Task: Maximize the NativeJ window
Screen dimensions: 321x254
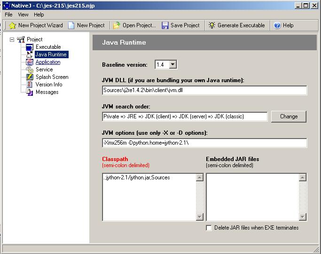Action: [x=305, y=5]
